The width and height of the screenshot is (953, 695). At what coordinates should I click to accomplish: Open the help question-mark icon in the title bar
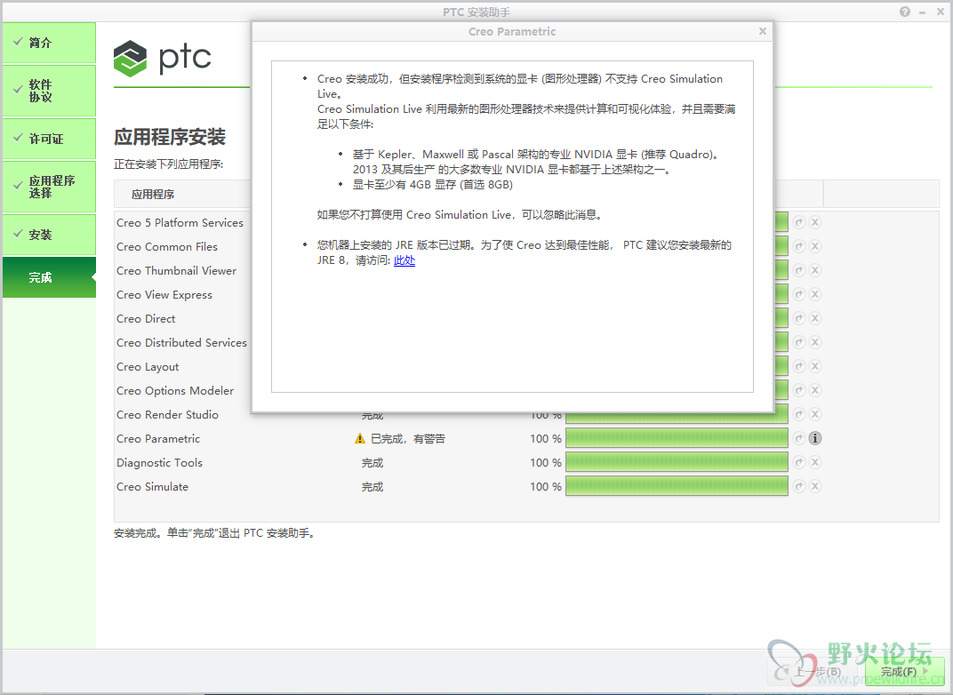pyautogui.click(x=905, y=12)
